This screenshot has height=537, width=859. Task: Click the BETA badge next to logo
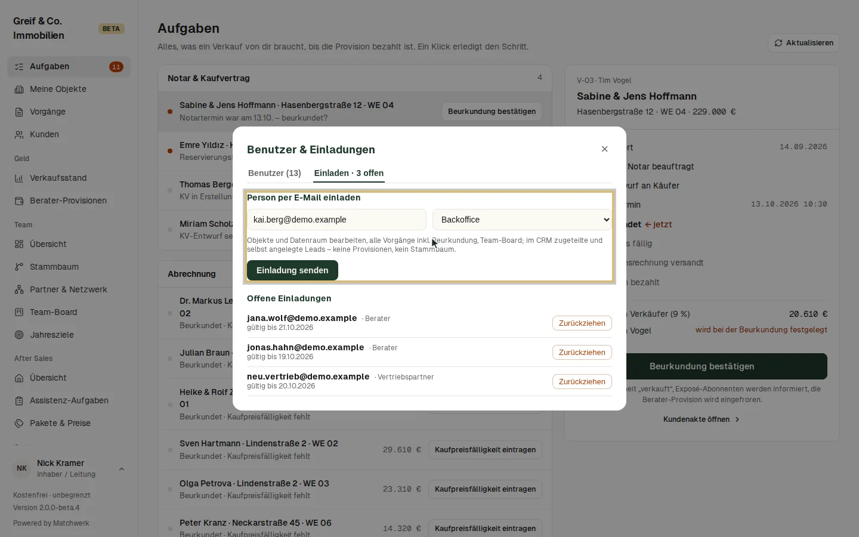point(112,29)
